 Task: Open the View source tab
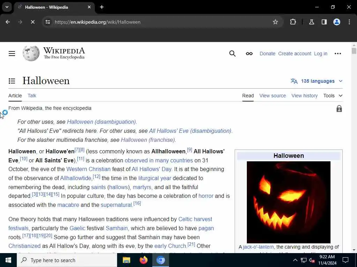[272, 96]
